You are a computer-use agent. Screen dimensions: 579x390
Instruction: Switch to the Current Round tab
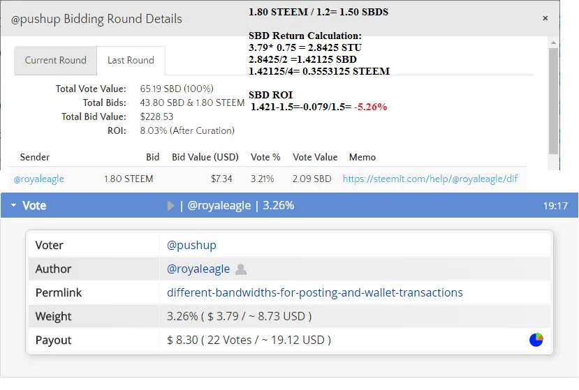pos(55,61)
